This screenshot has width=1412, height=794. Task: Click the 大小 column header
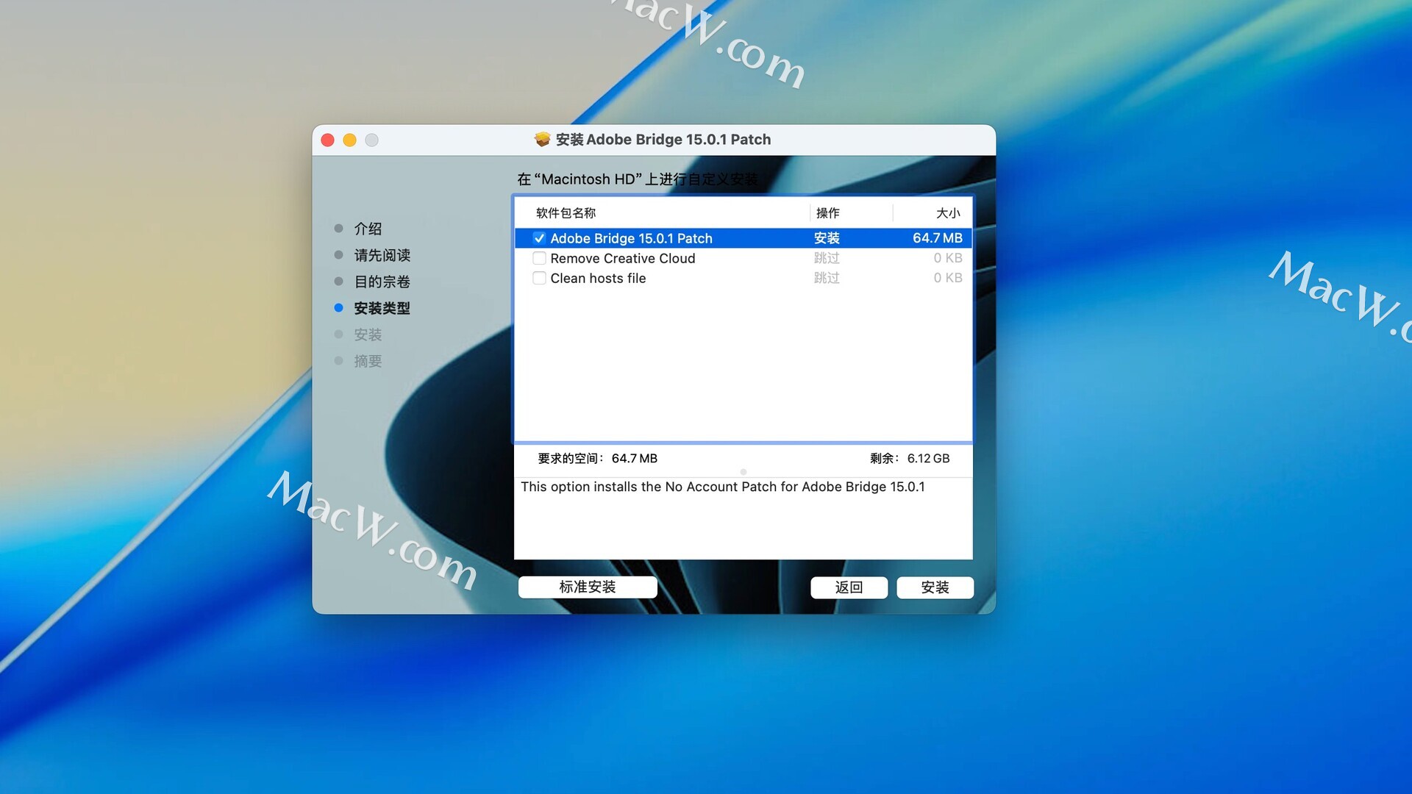(x=948, y=213)
